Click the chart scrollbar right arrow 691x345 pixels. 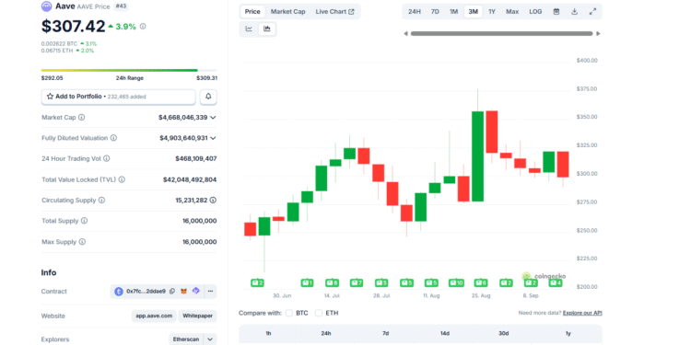click(598, 33)
